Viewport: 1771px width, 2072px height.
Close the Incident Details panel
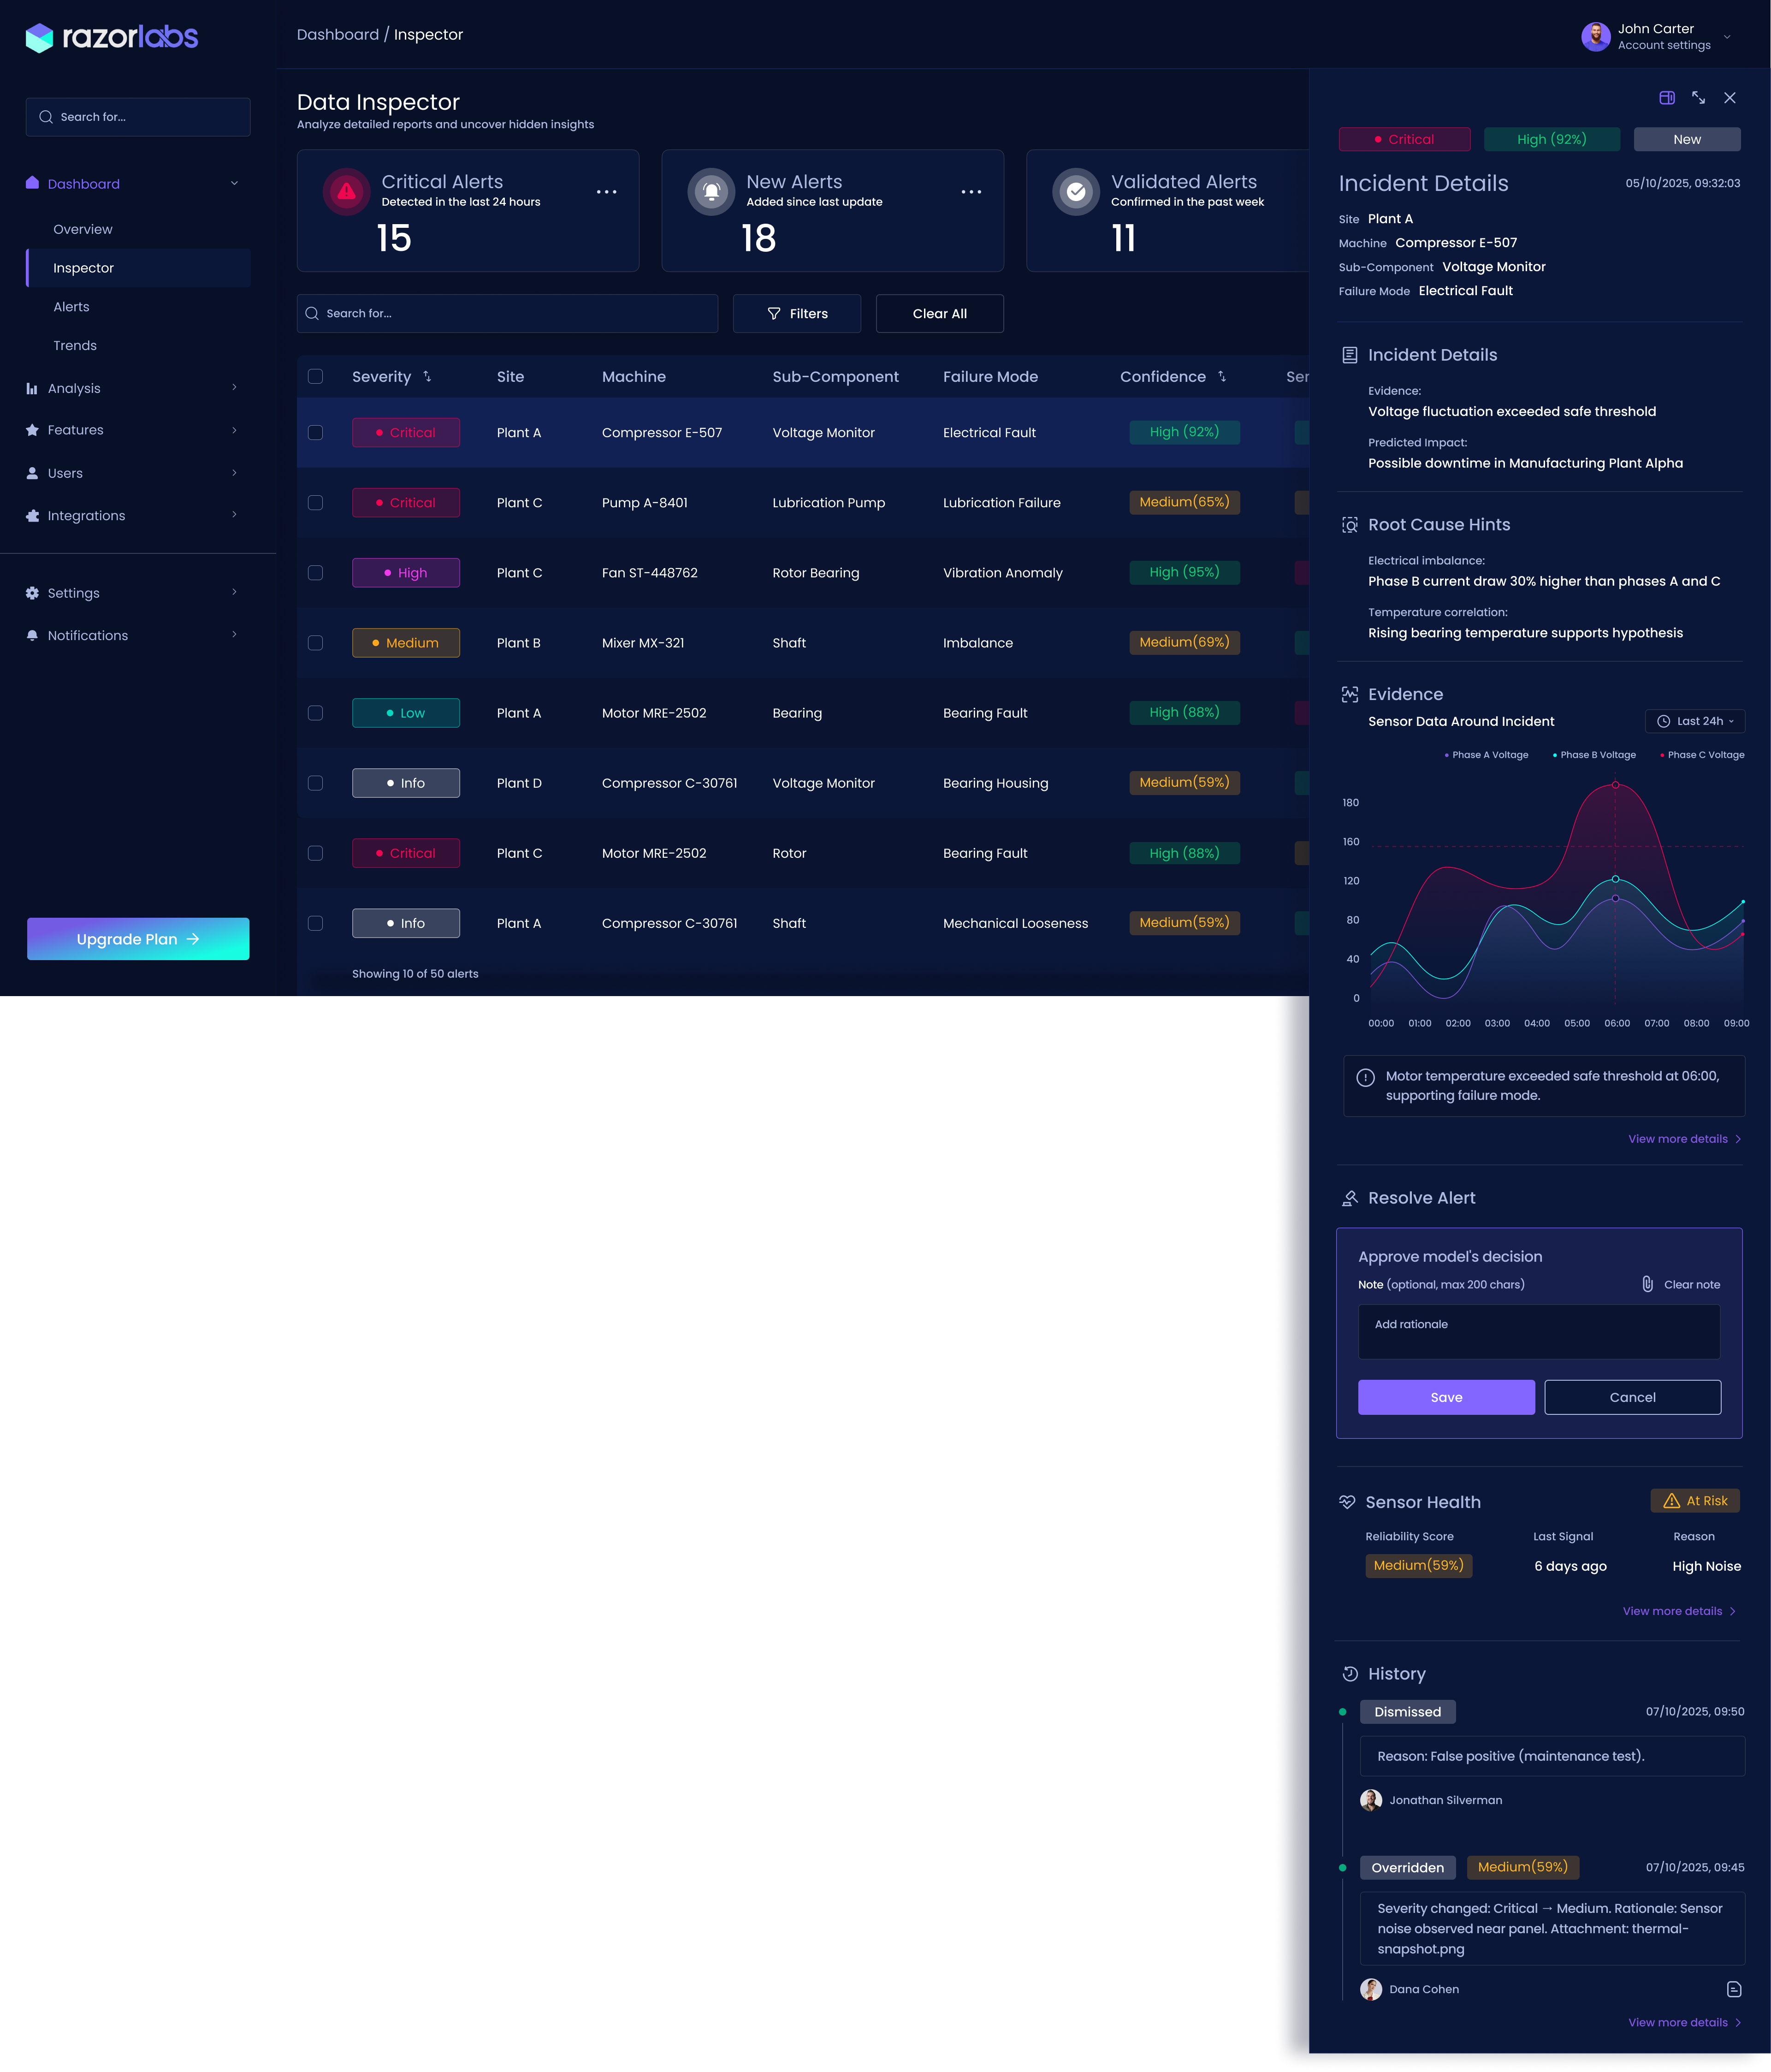tap(1730, 98)
